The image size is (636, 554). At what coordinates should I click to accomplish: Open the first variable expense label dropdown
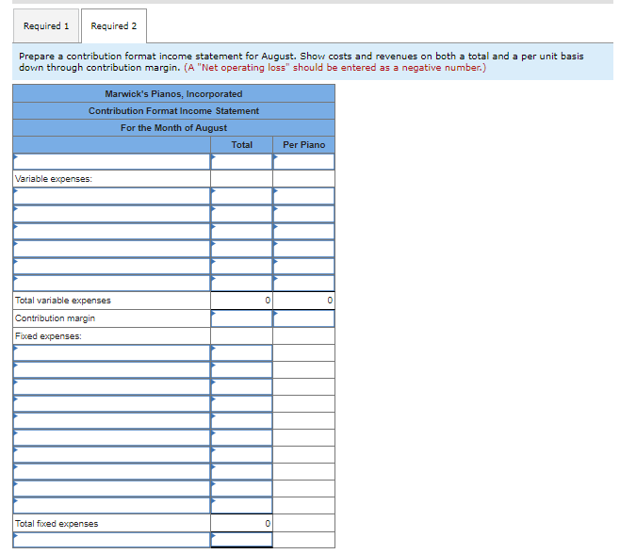111,196
